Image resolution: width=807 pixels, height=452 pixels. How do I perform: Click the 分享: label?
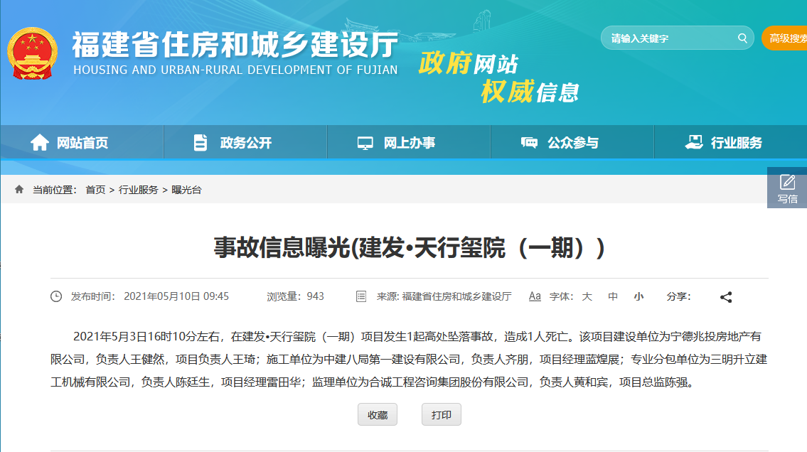678,296
